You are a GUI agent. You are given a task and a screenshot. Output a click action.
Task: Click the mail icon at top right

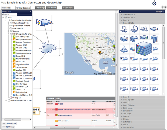(x=162, y=7)
